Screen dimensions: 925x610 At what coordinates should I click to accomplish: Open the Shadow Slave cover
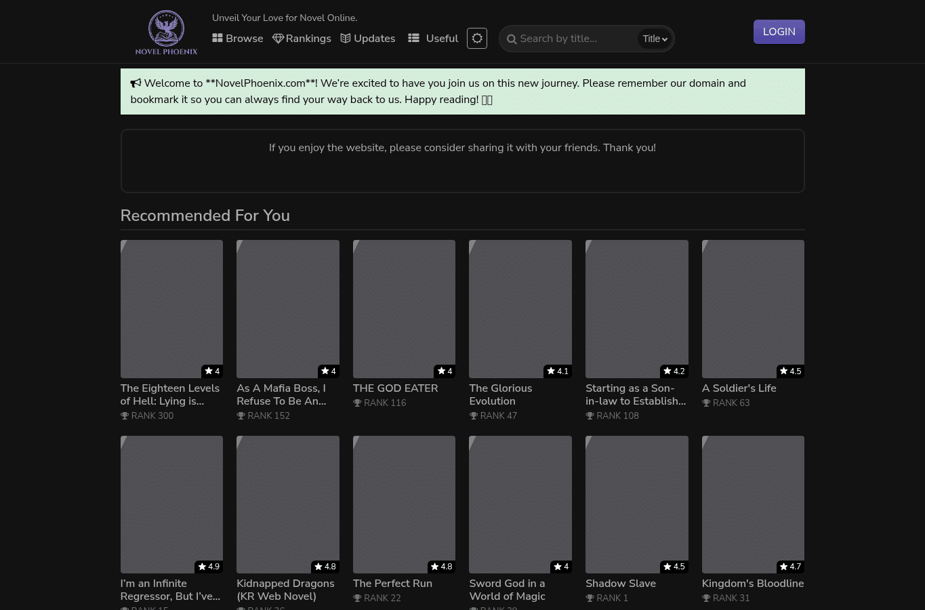[637, 504]
